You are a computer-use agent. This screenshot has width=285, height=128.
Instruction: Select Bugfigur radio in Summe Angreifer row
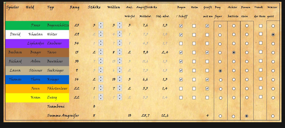pos(220,116)
